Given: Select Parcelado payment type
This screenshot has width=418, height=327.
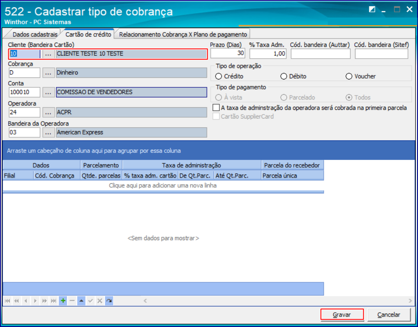Looking at the screenshot, I should [x=298, y=98].
